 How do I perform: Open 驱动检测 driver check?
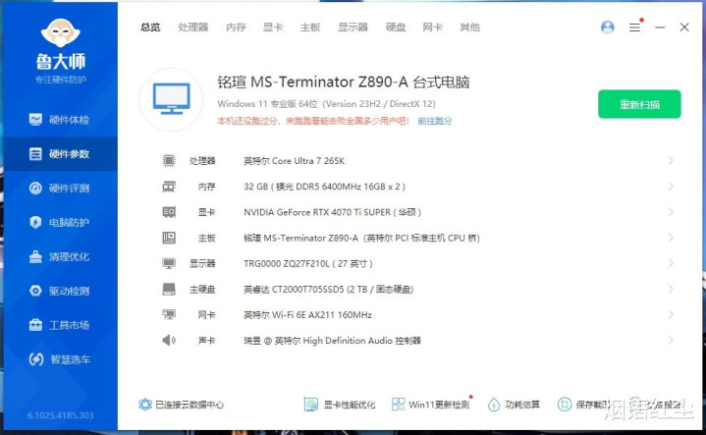click(x=60, y=291)
